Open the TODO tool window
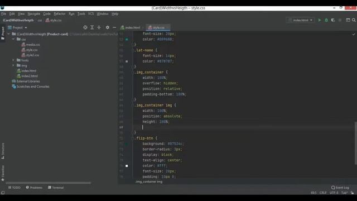 point(14,188)
